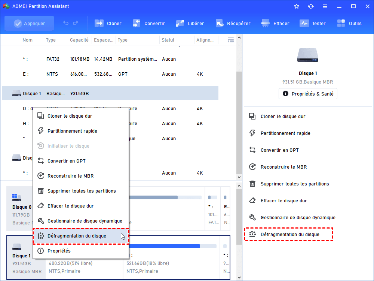Click the disk map scroll-down arrow

[x=239, y=277]
